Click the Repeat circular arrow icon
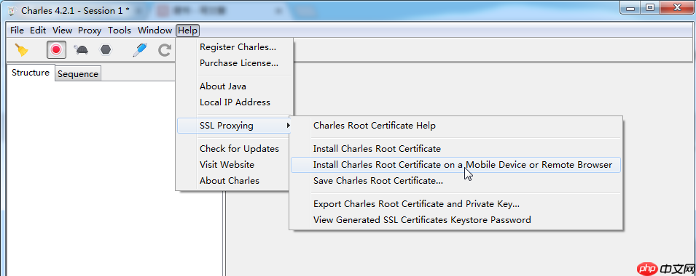This screenshot has width=696, height=276. click(165, 50)
